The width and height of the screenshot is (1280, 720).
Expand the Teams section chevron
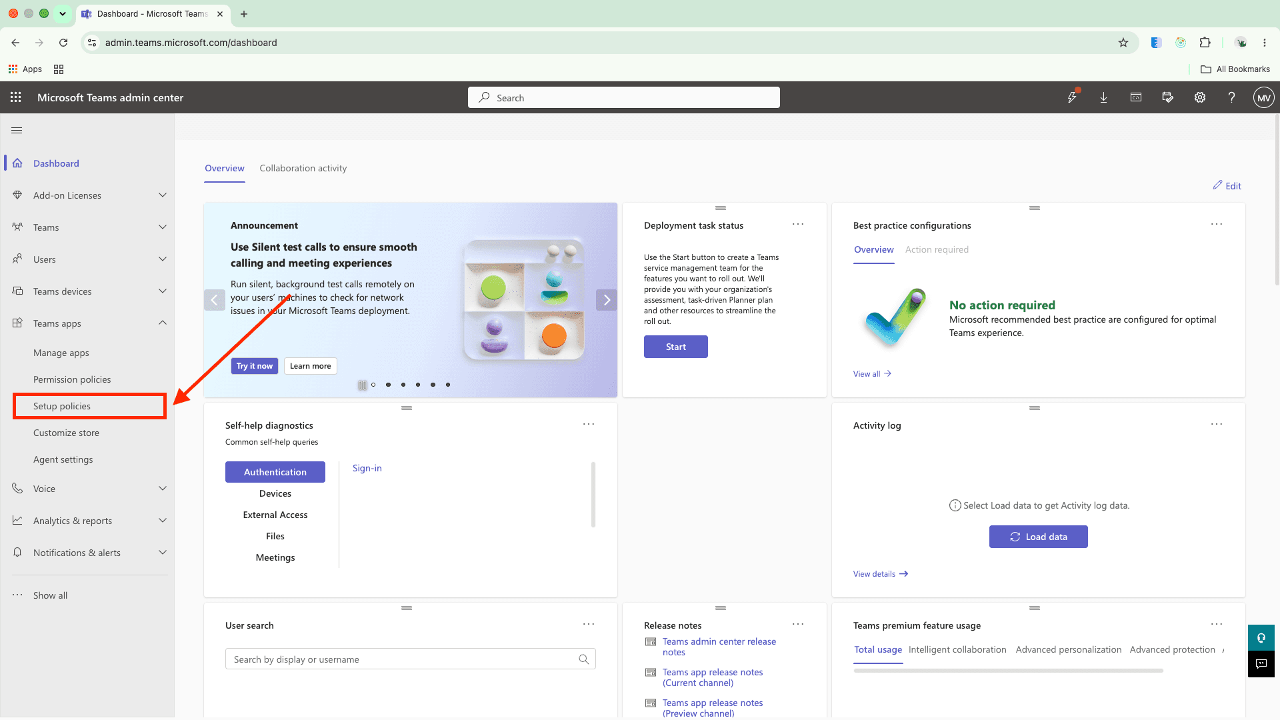(x=163, y=227)
